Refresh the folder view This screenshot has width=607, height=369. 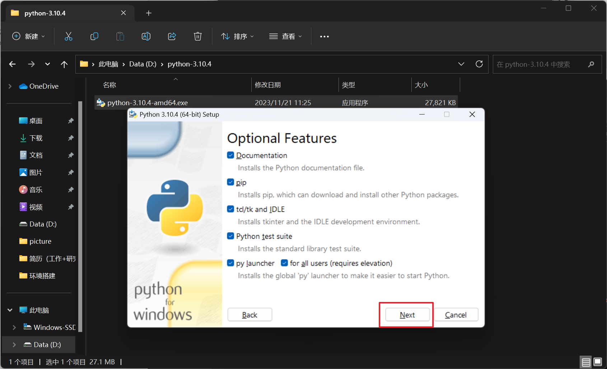(479, 64)
